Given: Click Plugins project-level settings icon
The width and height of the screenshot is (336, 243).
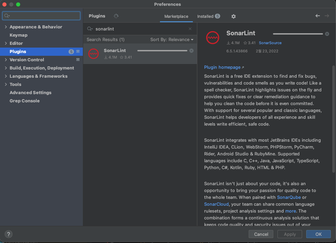Looking at the screenshot, I should 78,51.
